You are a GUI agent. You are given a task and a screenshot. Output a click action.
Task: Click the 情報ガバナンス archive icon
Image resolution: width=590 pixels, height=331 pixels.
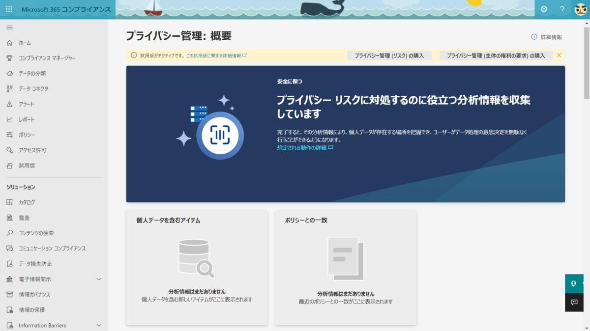[9, 294]
